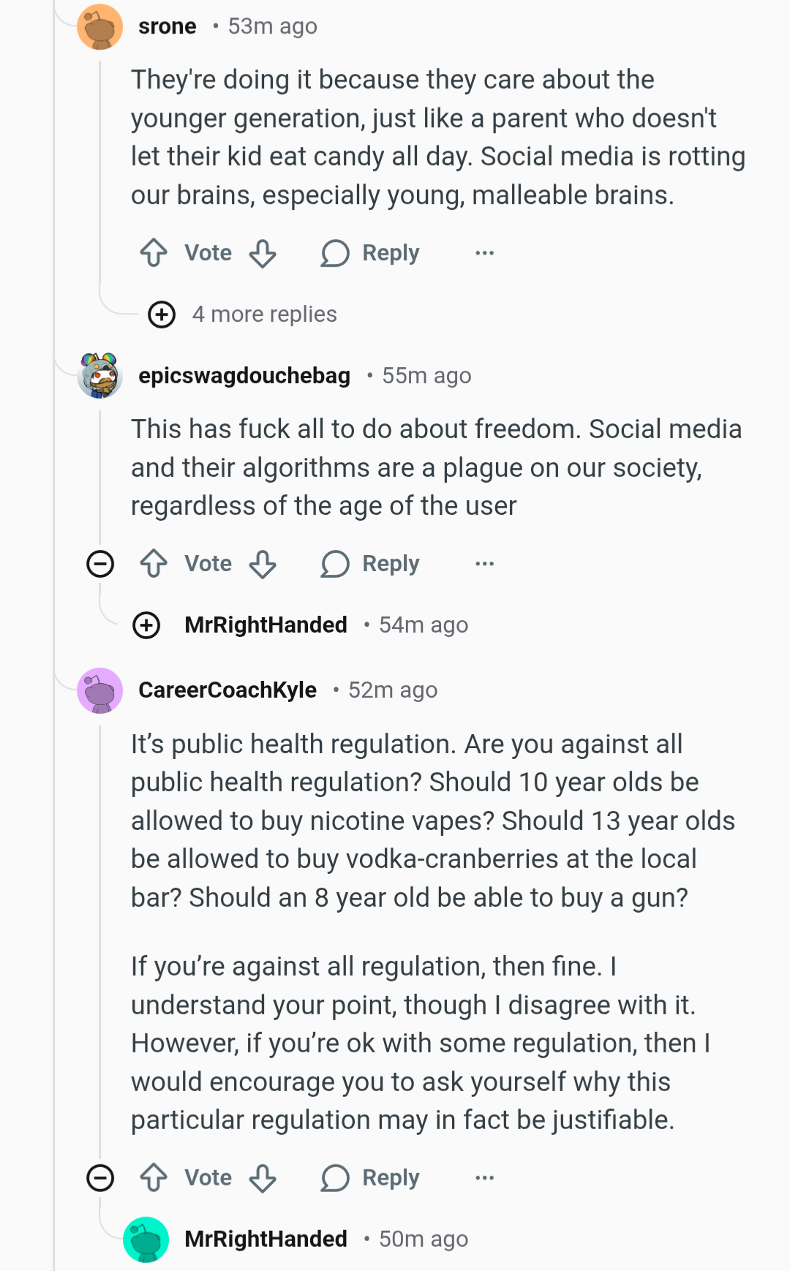Open CareerCoachKyle's profile via username

pos(227,690)
